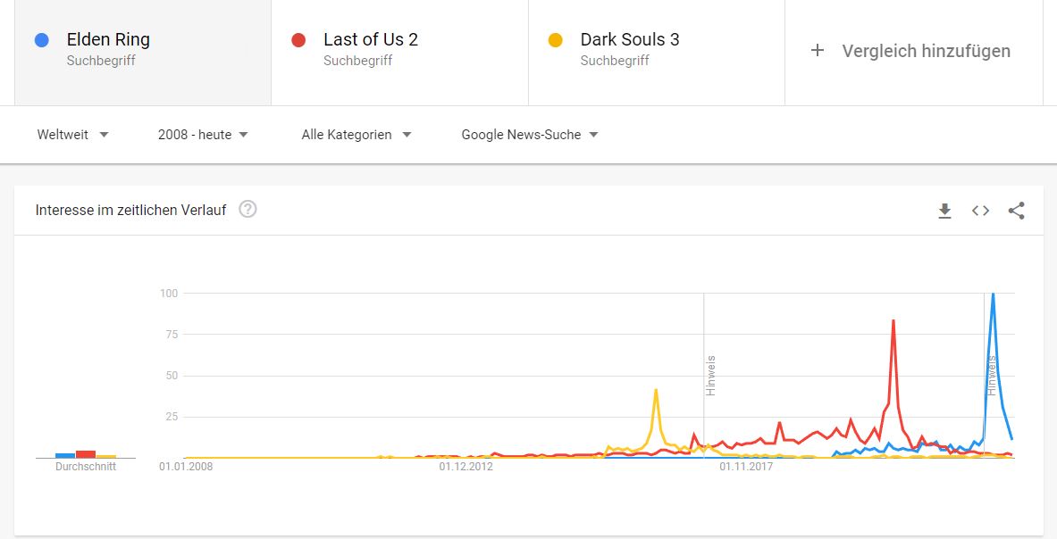Click Vergleich hinzufügen
This screenshot has width=1057, height=539.
tap(926, 51)
